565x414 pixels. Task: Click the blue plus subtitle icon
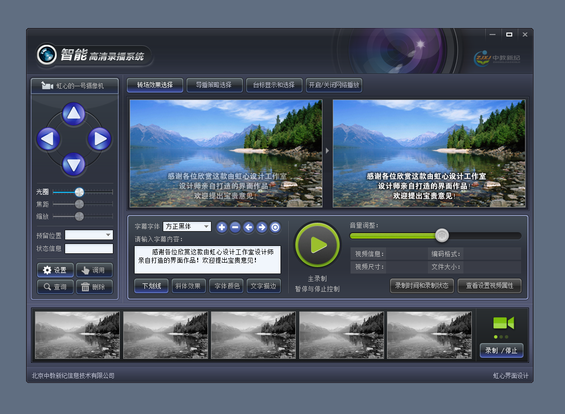pos(222,227)
